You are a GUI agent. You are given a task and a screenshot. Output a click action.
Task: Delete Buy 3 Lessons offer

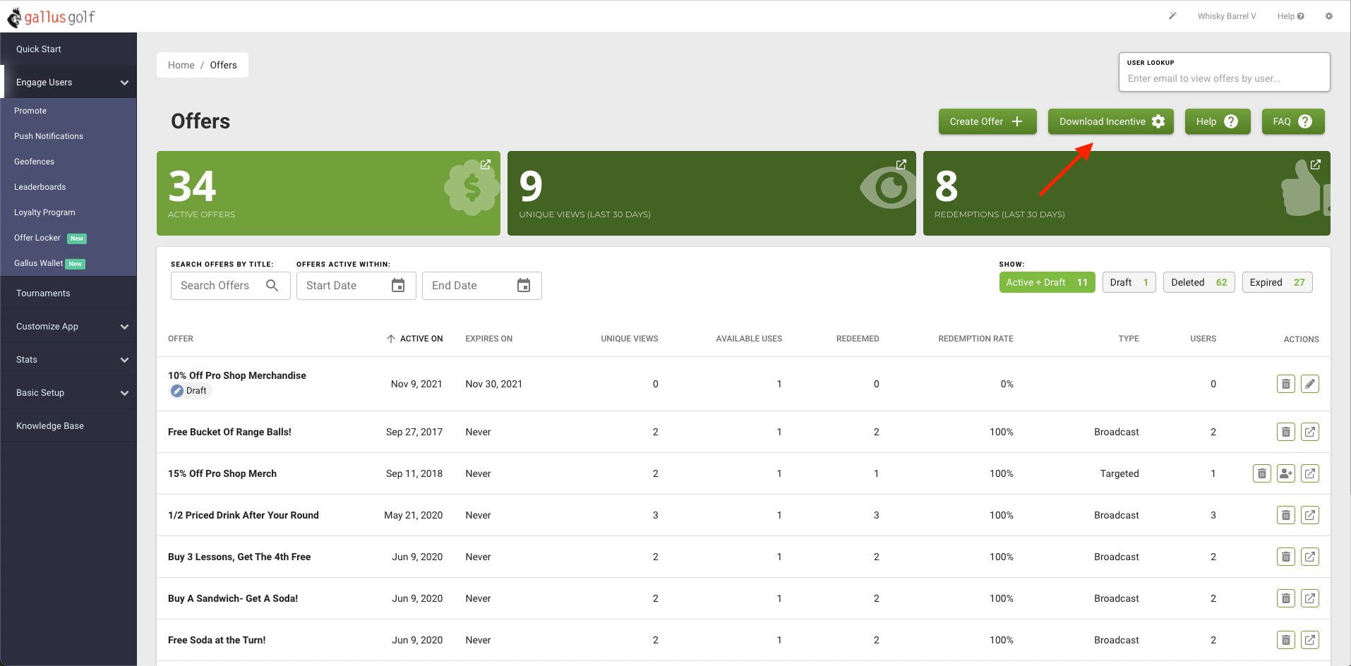click(x=1286, y=557)
